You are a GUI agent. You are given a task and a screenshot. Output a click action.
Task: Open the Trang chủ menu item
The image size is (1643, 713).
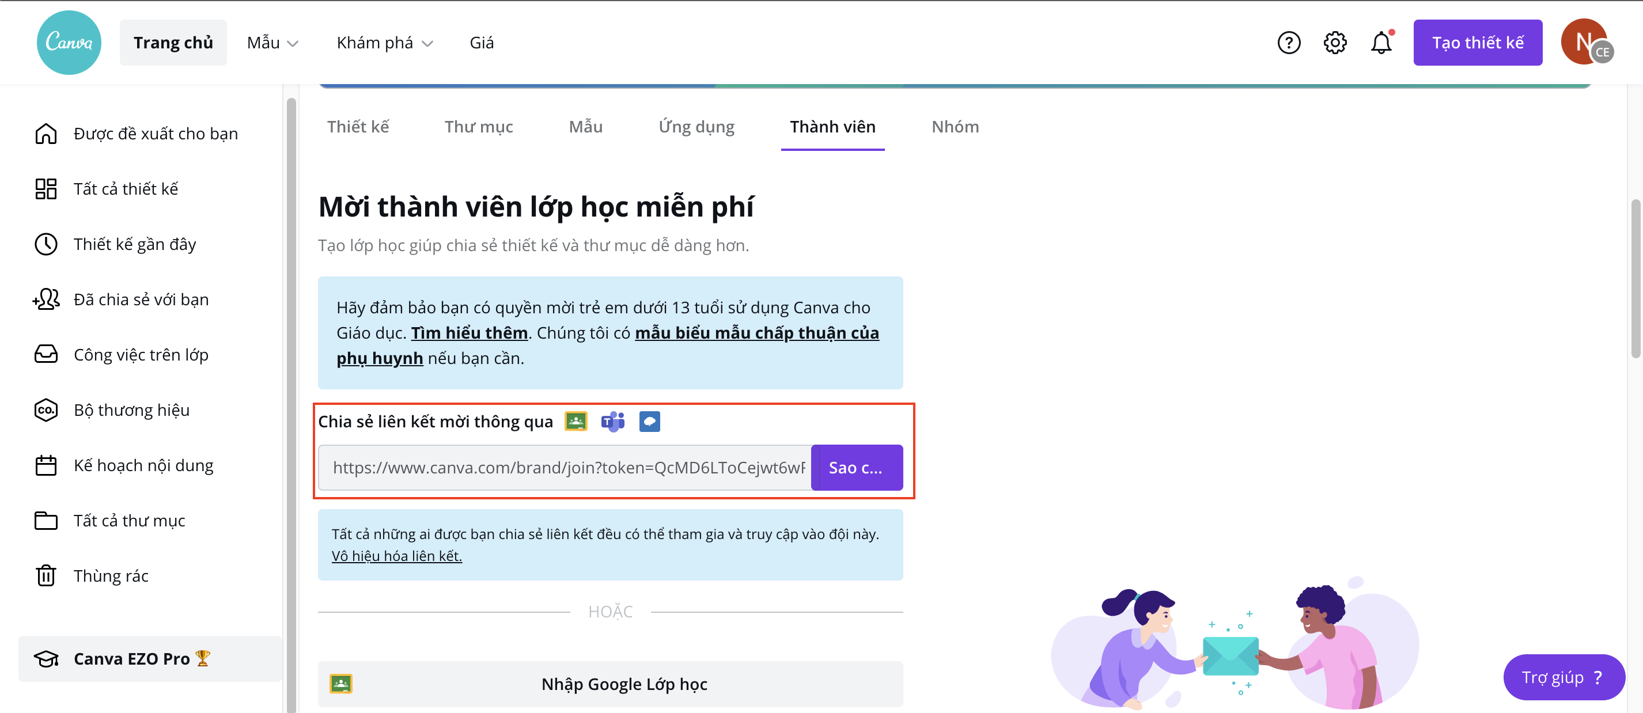[173, 43]
